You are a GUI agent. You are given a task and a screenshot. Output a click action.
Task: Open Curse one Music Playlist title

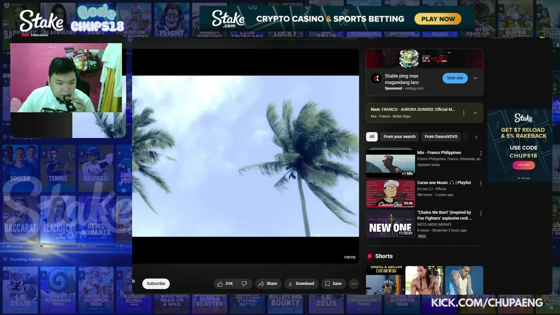click(x=444, y=182)
